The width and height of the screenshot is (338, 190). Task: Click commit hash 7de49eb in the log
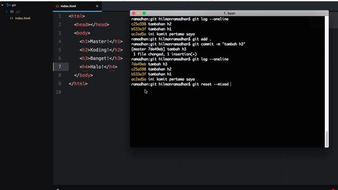tap(138, 64)
